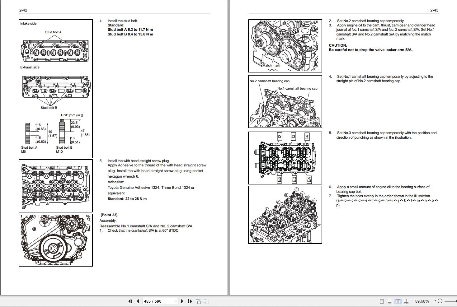Zoom out with the minus icon
457x307 pixels.
coord(441,301)
